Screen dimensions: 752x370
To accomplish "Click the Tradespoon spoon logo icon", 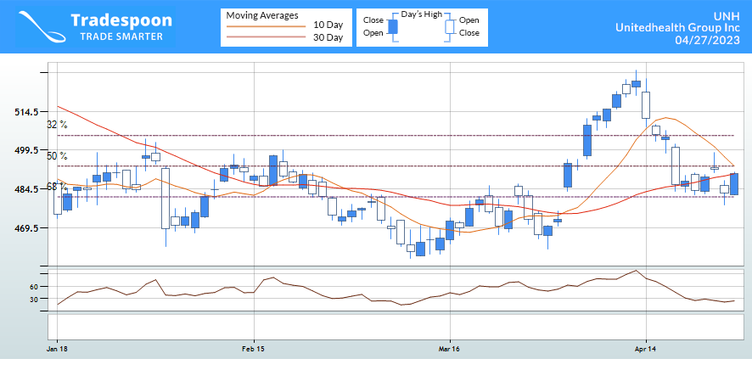I will (x=40, y=26).
